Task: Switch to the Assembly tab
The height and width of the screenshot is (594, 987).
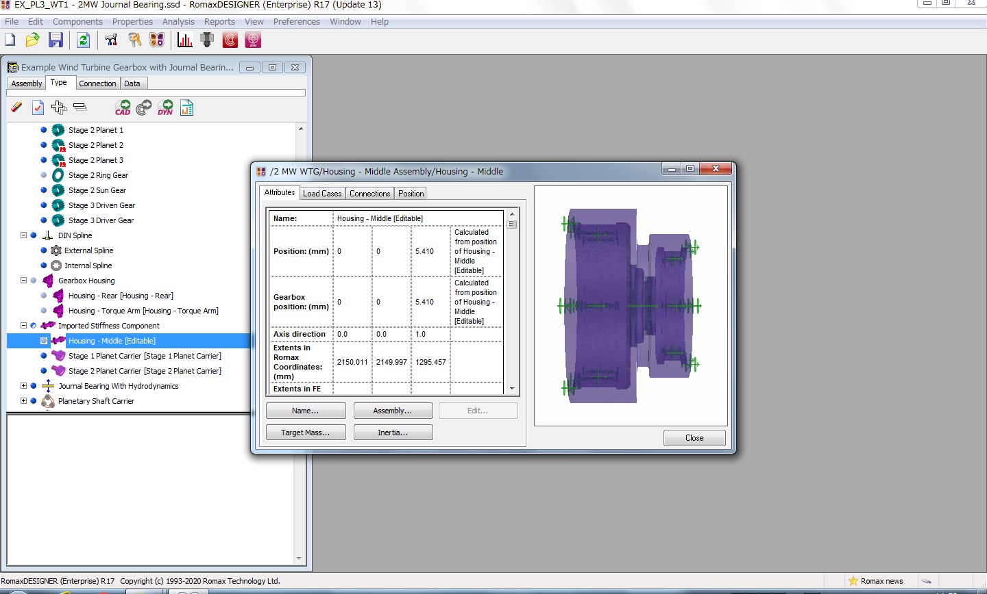Action: click(x=27, y=83)
